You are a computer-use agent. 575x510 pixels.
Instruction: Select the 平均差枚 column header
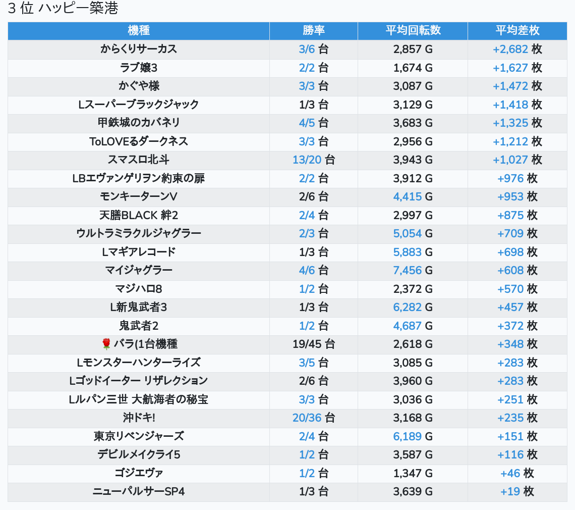pyautogui.click(x=517, y=30)
